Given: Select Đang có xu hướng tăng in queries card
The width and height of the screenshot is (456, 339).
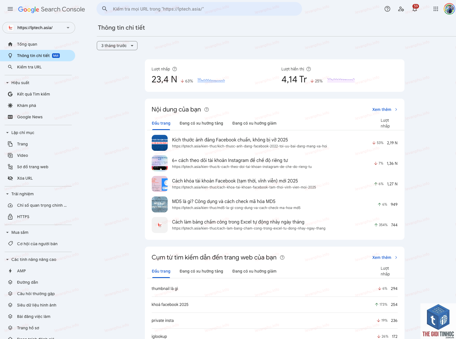Looking at the screenshot, I should coord(201,271).
